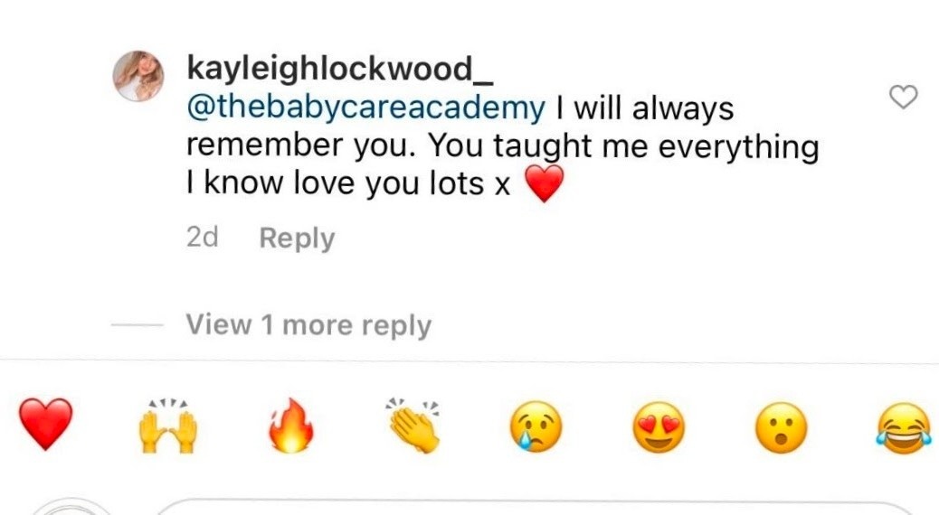Insert the tears of joy emoji
This screenshot has width=939, height=515.
(x=905, y=427)
